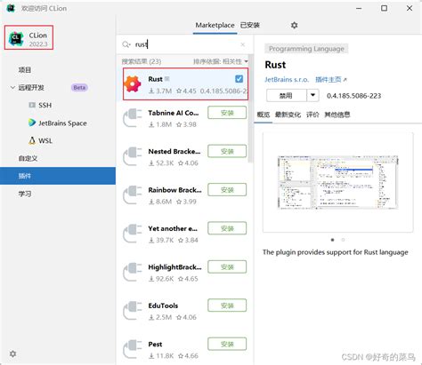
Task: Collapse the remote development tree section
Action: (12, 87)
